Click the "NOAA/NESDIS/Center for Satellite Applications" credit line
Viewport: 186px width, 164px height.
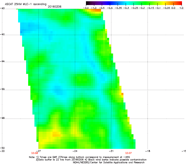[109, 162]
